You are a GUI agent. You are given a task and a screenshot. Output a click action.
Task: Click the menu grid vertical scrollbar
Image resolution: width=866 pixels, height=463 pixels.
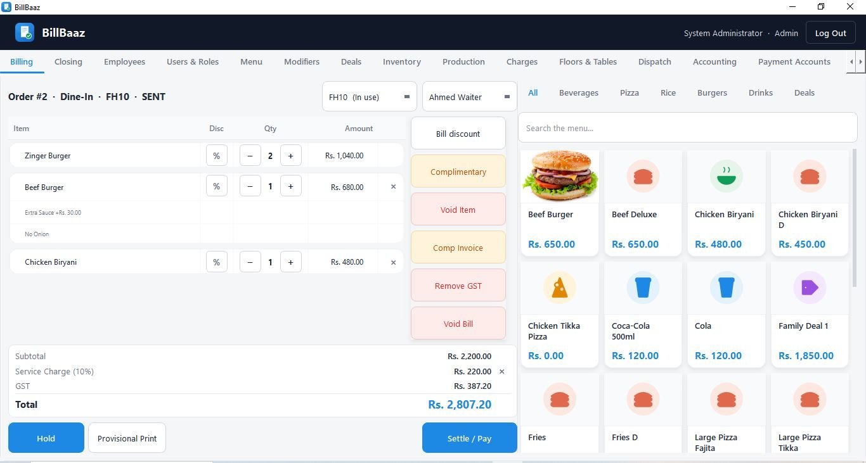(854, 219)
